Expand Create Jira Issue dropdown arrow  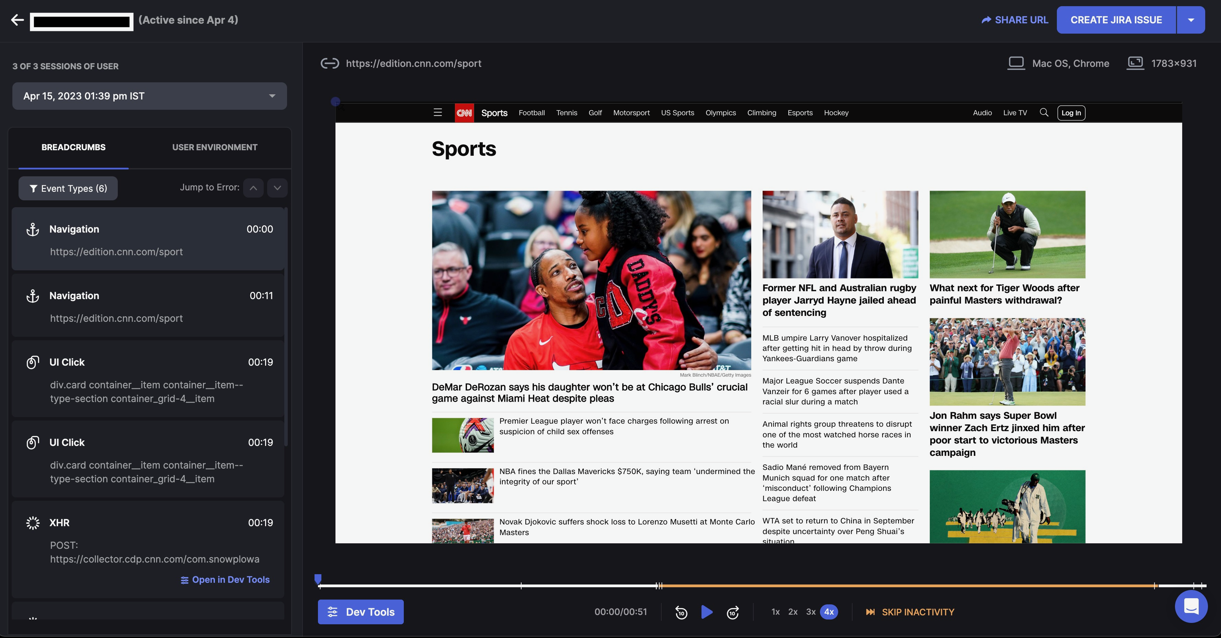tap(1191, 20)
